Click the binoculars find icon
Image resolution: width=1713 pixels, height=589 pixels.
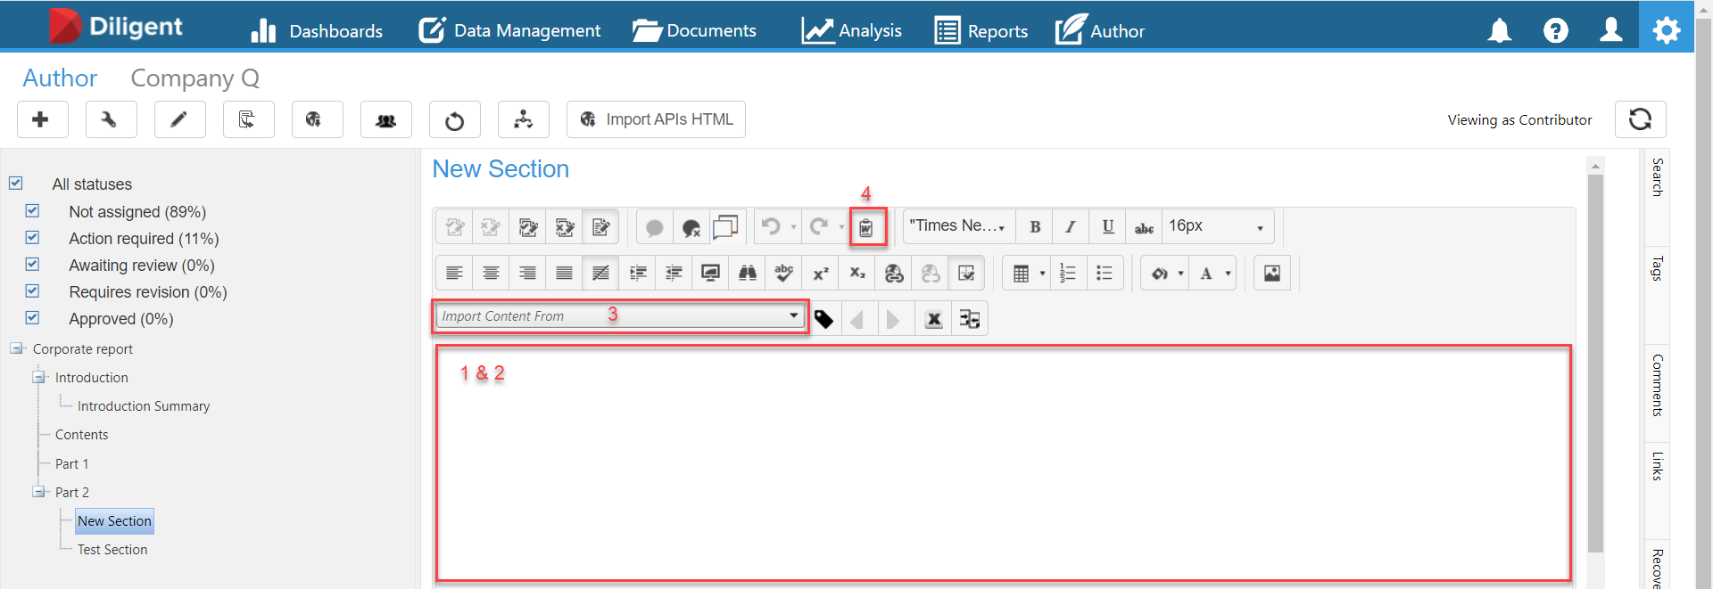pyautogui.click(x=747, y=274)
